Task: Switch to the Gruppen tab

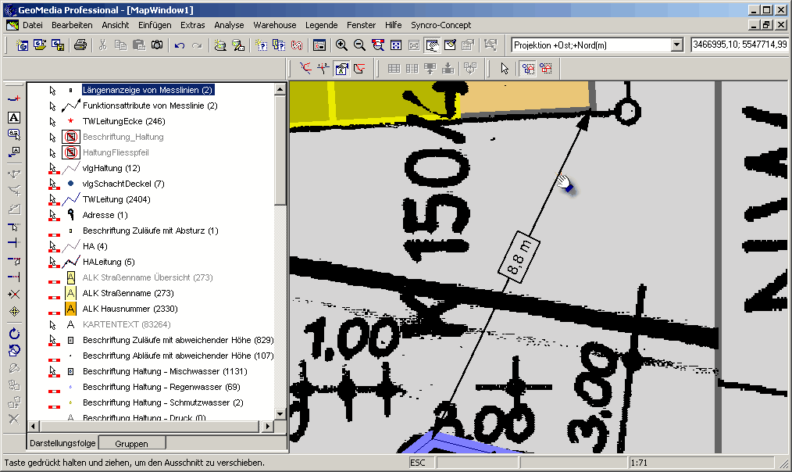Action: pos(131,443)
